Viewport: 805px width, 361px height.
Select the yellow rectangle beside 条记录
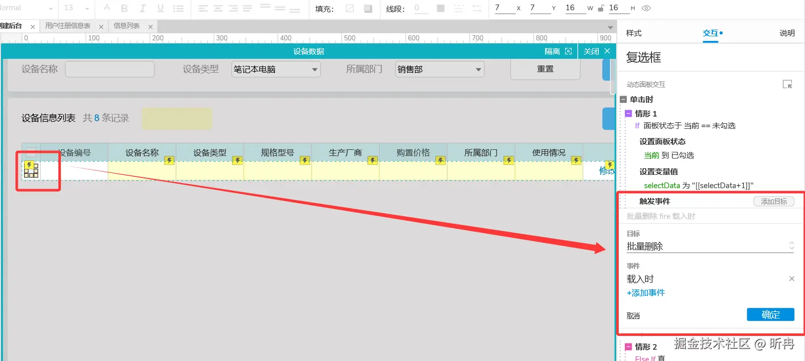tap(177, 118)
